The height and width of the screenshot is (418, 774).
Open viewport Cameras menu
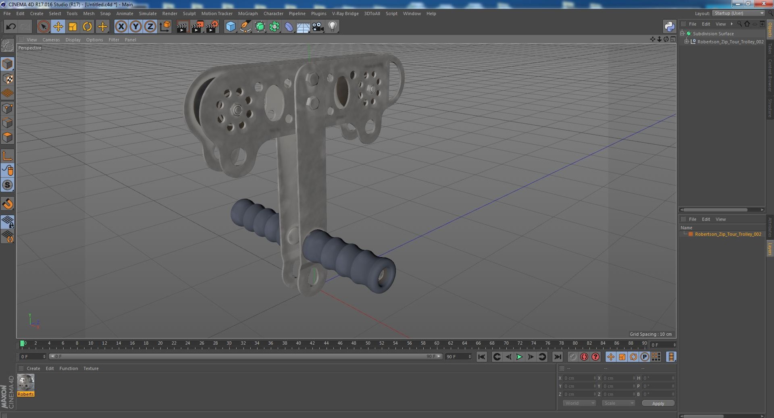[51, 40]
